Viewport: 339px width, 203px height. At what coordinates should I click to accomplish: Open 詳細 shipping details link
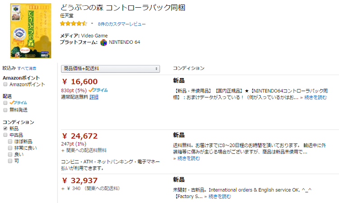(x=94, y=97)
